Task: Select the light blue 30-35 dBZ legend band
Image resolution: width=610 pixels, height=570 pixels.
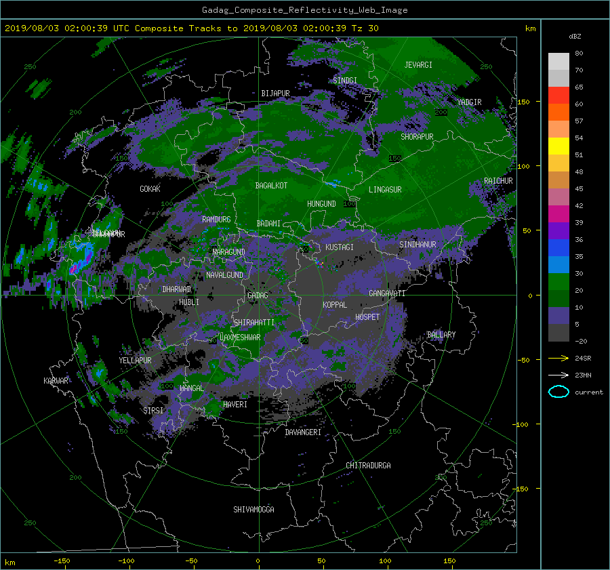Action: (558, 264)
